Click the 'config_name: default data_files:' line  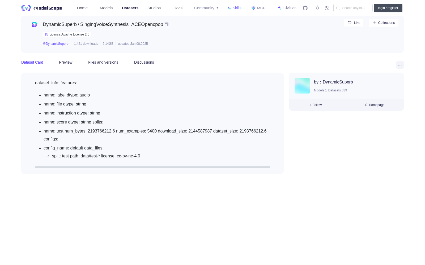click(74, 148)
